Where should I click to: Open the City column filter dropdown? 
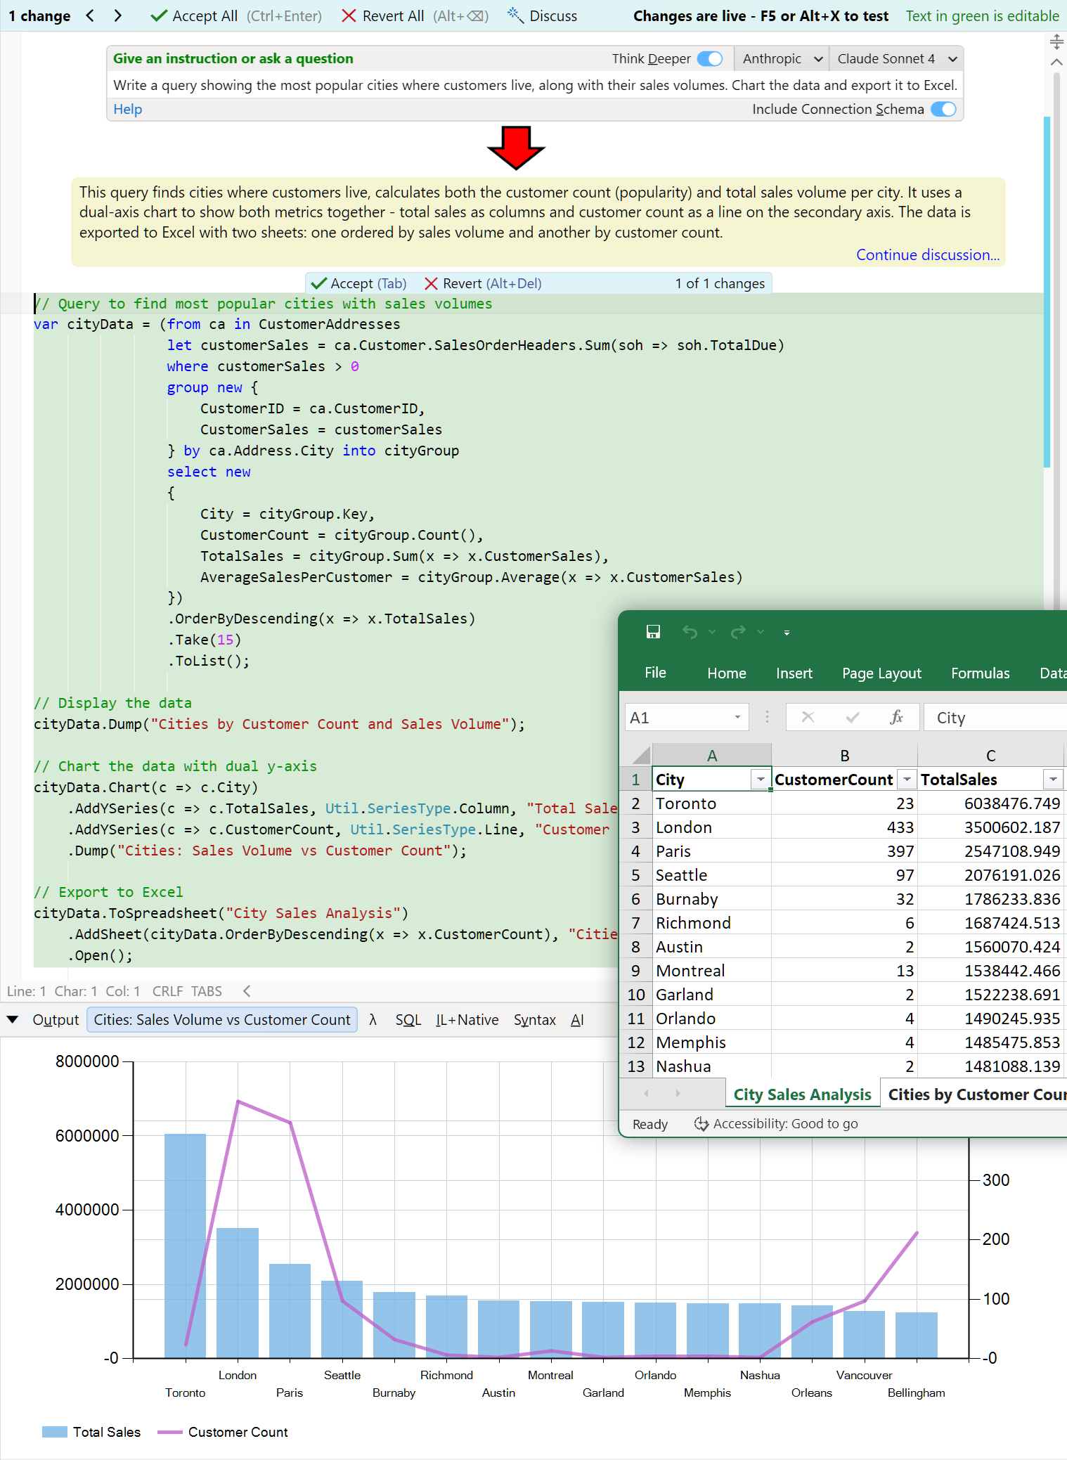[760, 780]
